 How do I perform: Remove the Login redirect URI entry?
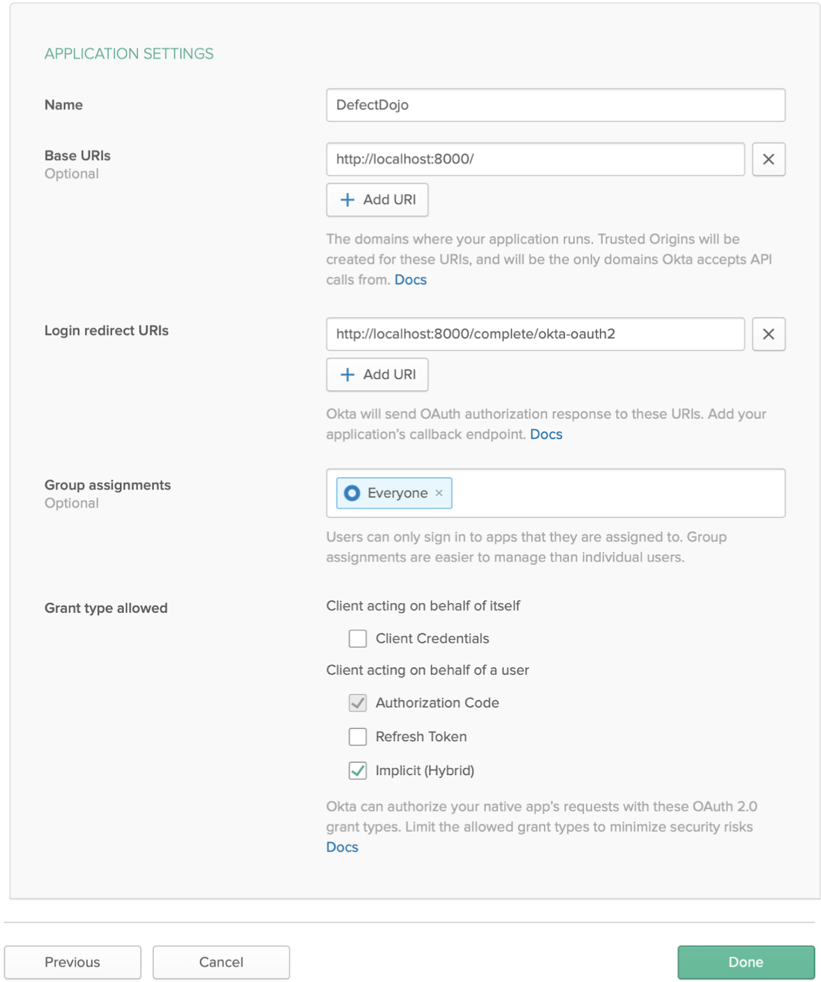768,334
